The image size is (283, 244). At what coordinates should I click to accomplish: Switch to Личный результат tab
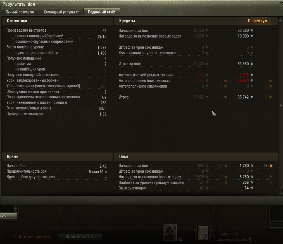[20, 12]
